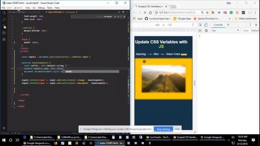
Task: Click the Chrome forward arrow
Action: pyautogui.click(x=140, y=13)
